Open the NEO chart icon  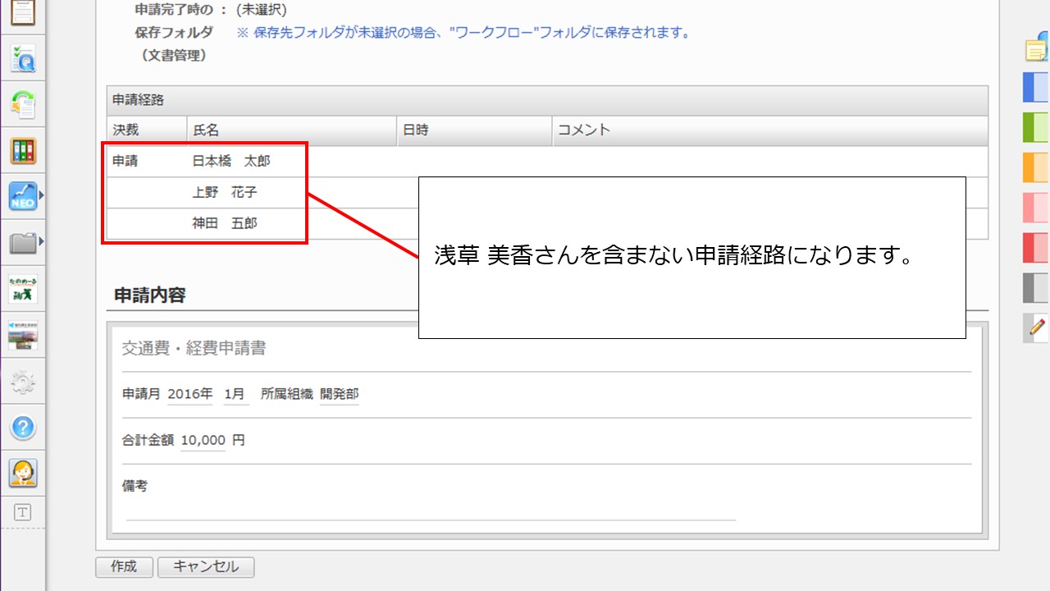pos(23,196)
